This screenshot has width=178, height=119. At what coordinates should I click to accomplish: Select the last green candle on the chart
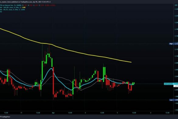(134, 83)
